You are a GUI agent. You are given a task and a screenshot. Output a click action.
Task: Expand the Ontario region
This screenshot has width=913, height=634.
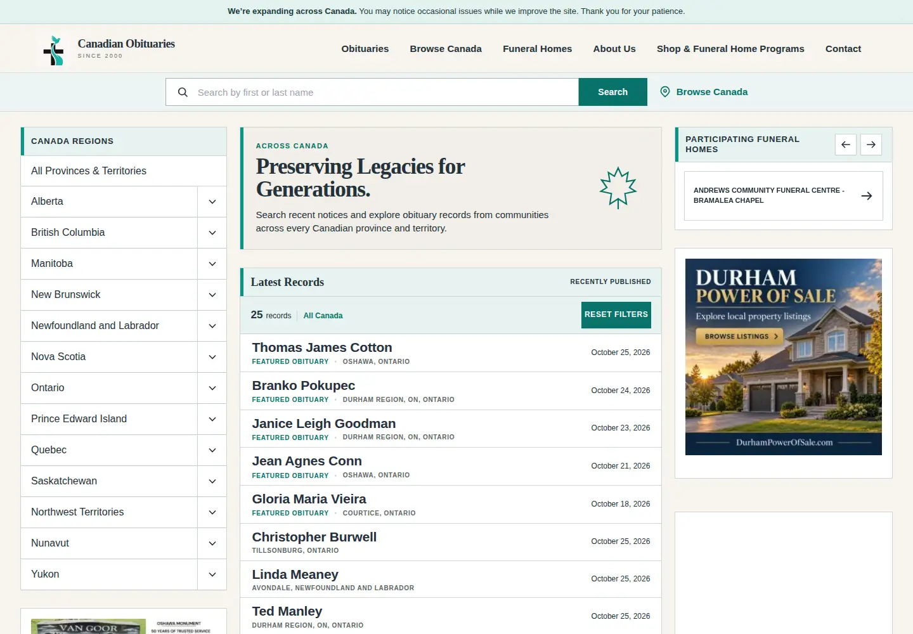[212, 388]
